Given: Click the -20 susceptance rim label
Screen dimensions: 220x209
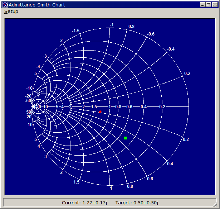Looking at the screenshot, I should [x=28, y=96].
